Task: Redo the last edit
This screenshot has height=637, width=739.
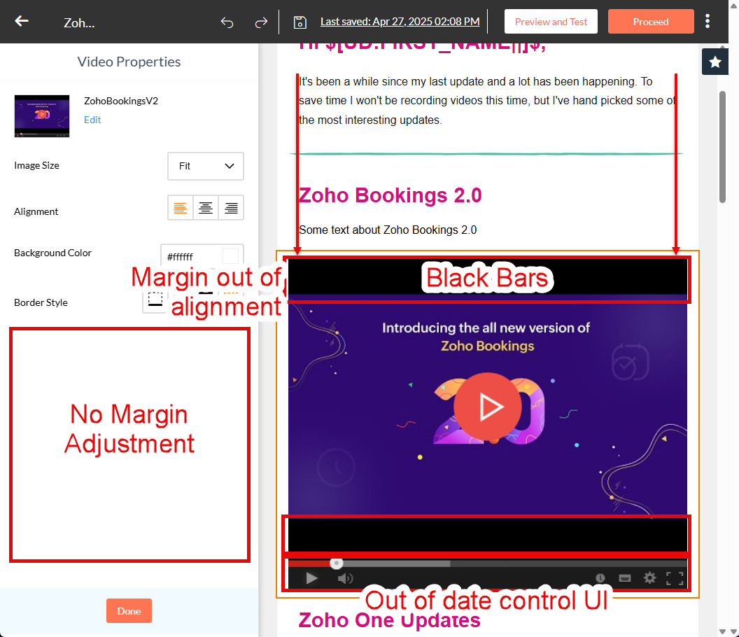Action: [x=261, y=22]
